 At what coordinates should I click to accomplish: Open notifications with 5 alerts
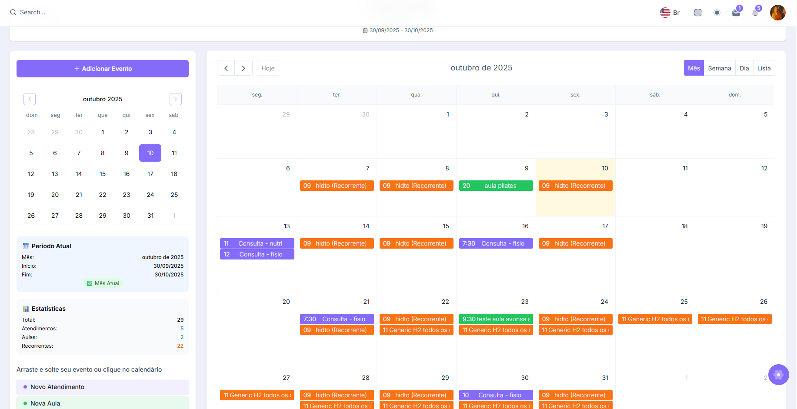click(755, 12)
